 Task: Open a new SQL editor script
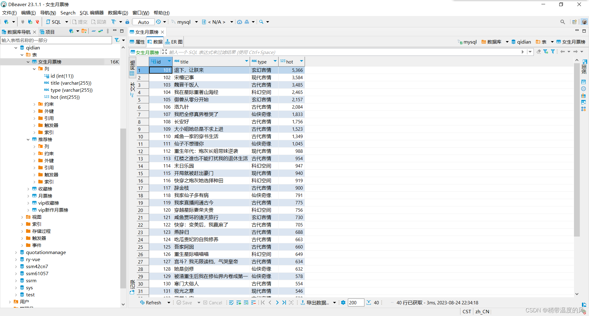pos(53,22)
